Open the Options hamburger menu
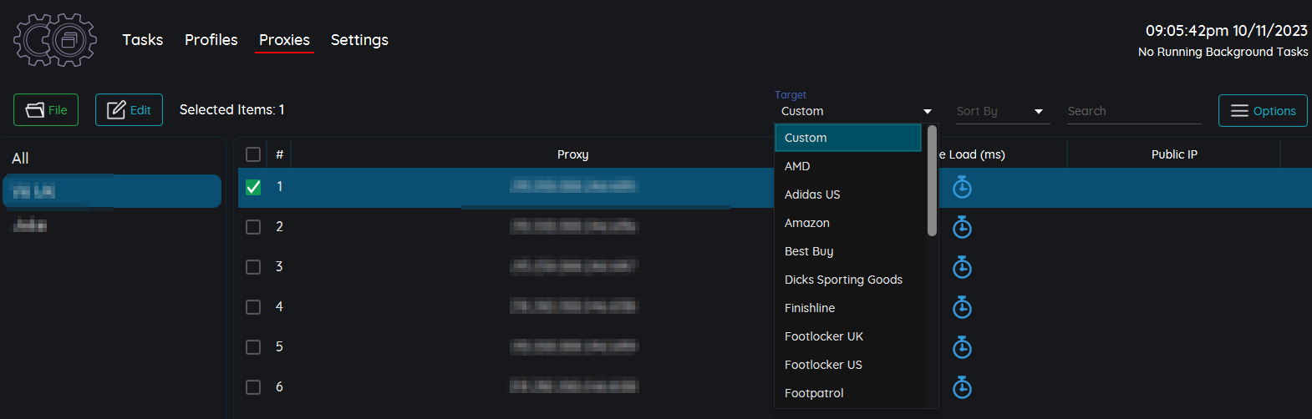 (x=1263, y=111)
